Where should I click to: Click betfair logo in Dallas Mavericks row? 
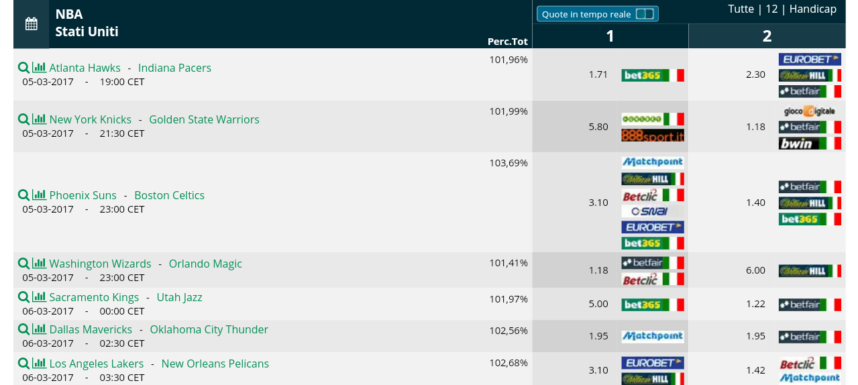(810, 337)
